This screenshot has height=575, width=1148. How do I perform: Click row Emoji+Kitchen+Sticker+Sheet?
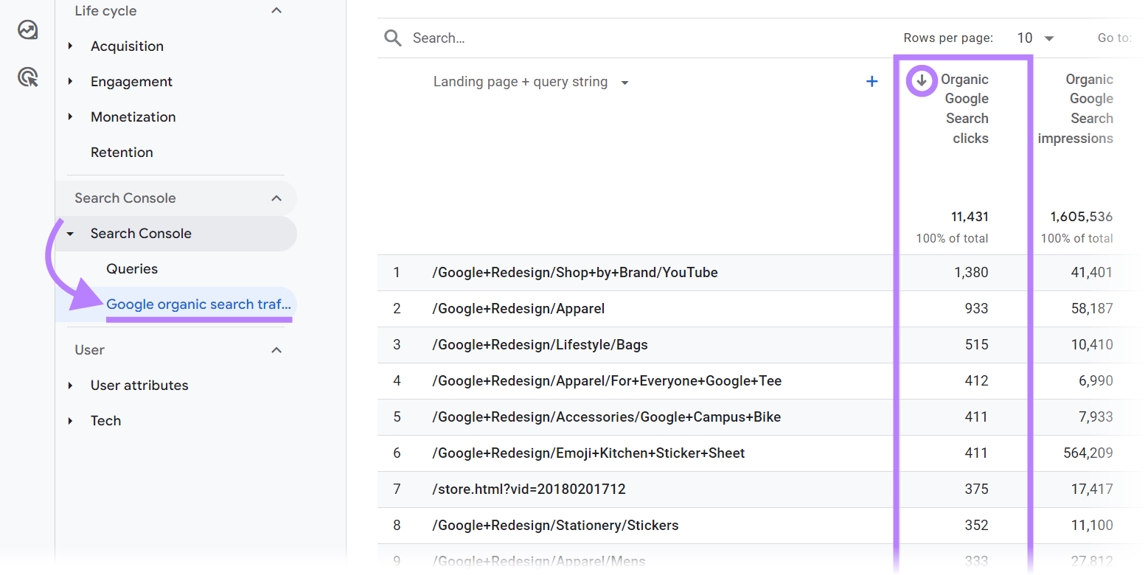pos(588,453)
